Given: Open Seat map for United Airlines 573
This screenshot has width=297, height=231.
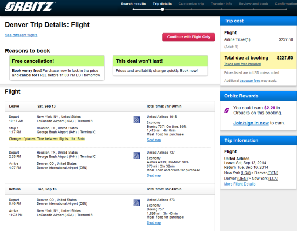Looking at the screenshot, I should [154, 223].
